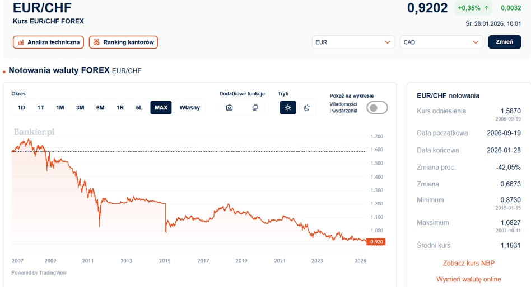Open Analiza techniczna
The height and width of the screenshot is (287, 531).
tap(48, 42)
